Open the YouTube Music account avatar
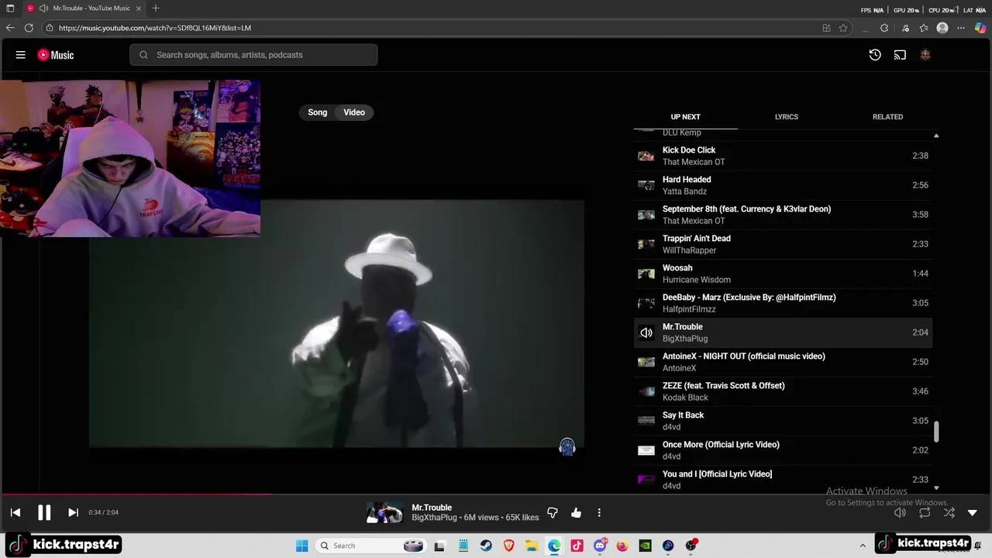992x558 pixels. pos(925,55)
